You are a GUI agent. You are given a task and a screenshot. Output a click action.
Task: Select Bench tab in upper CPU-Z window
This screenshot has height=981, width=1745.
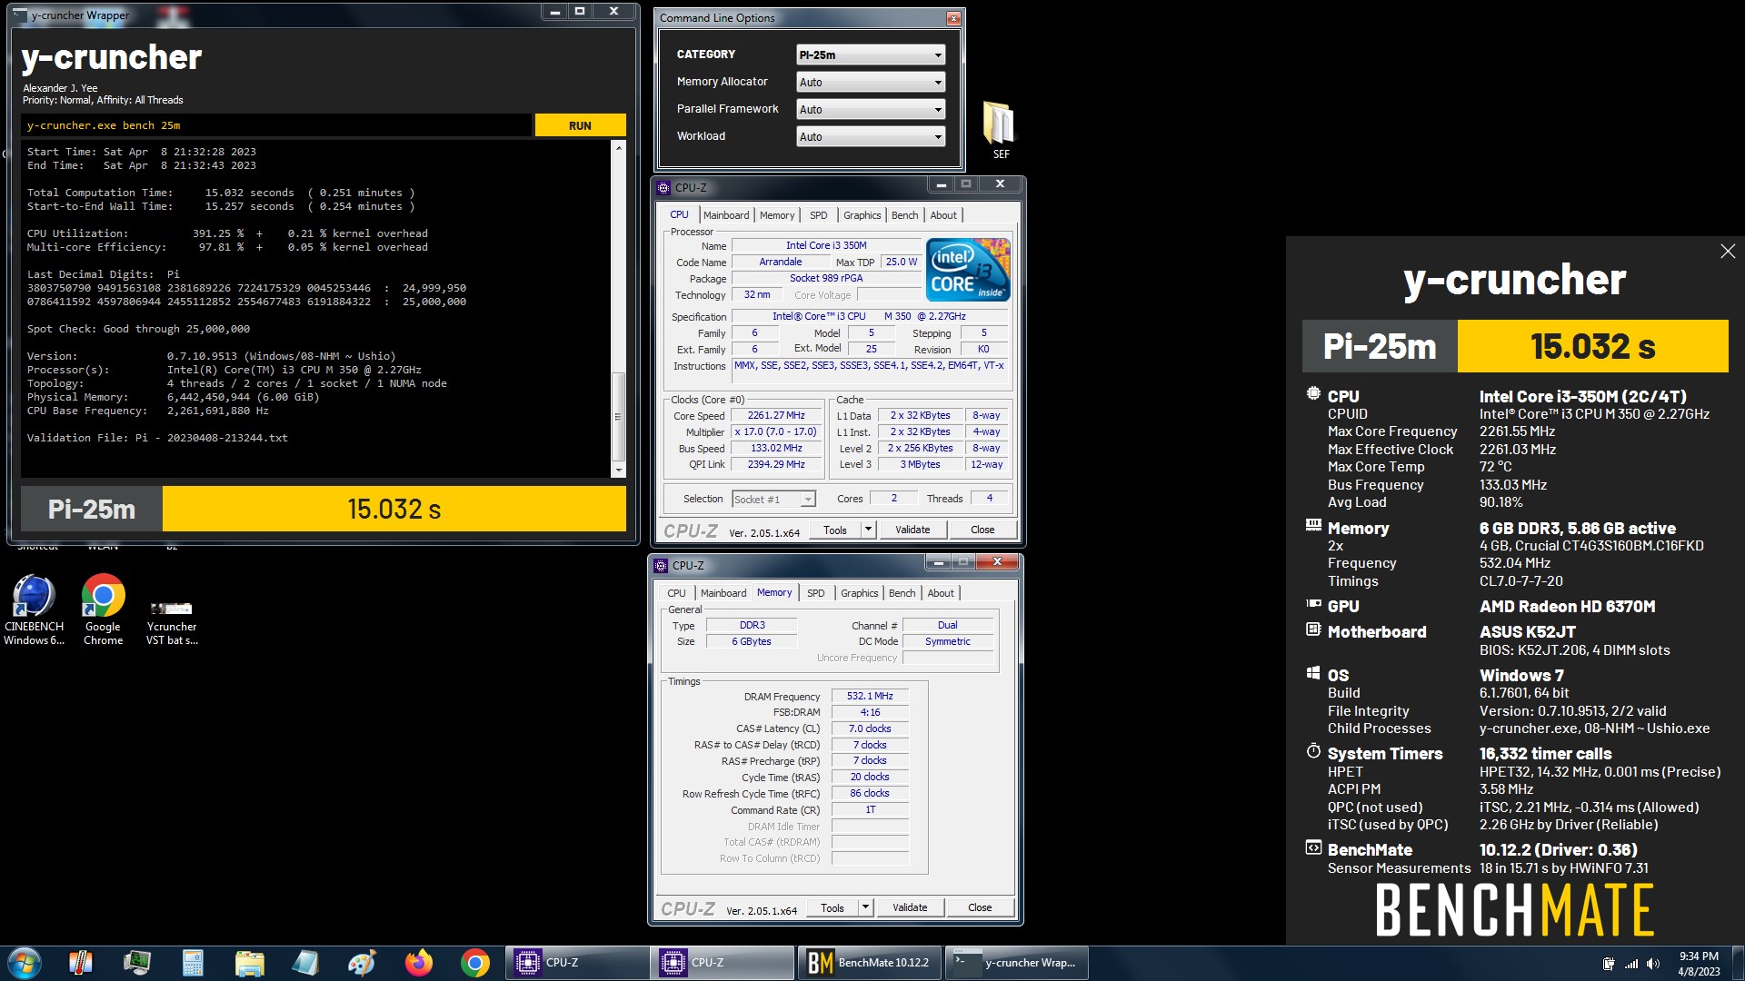tap(904, 215)
